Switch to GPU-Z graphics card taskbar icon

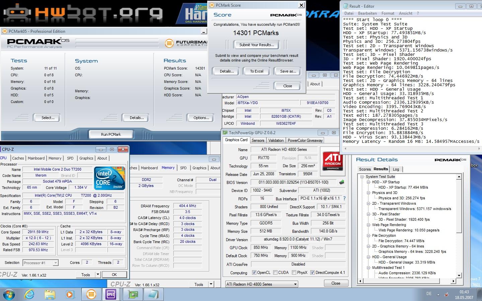pyautogui.click(x=133, y=294)
